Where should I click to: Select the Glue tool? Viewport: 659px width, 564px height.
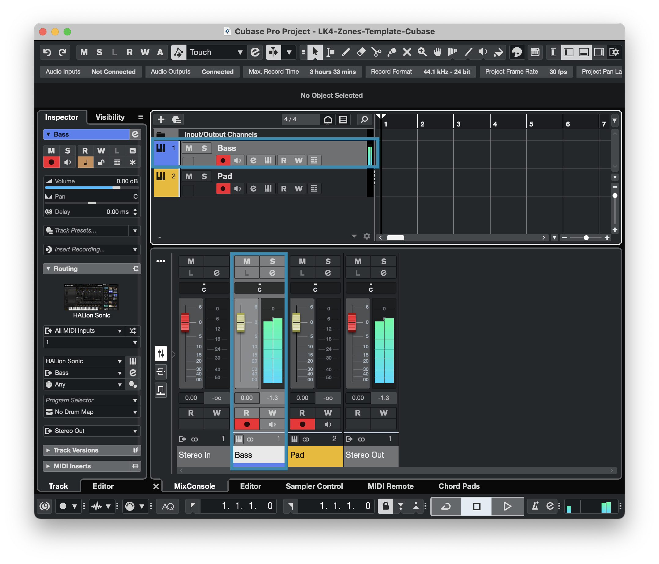click(392, 52)
